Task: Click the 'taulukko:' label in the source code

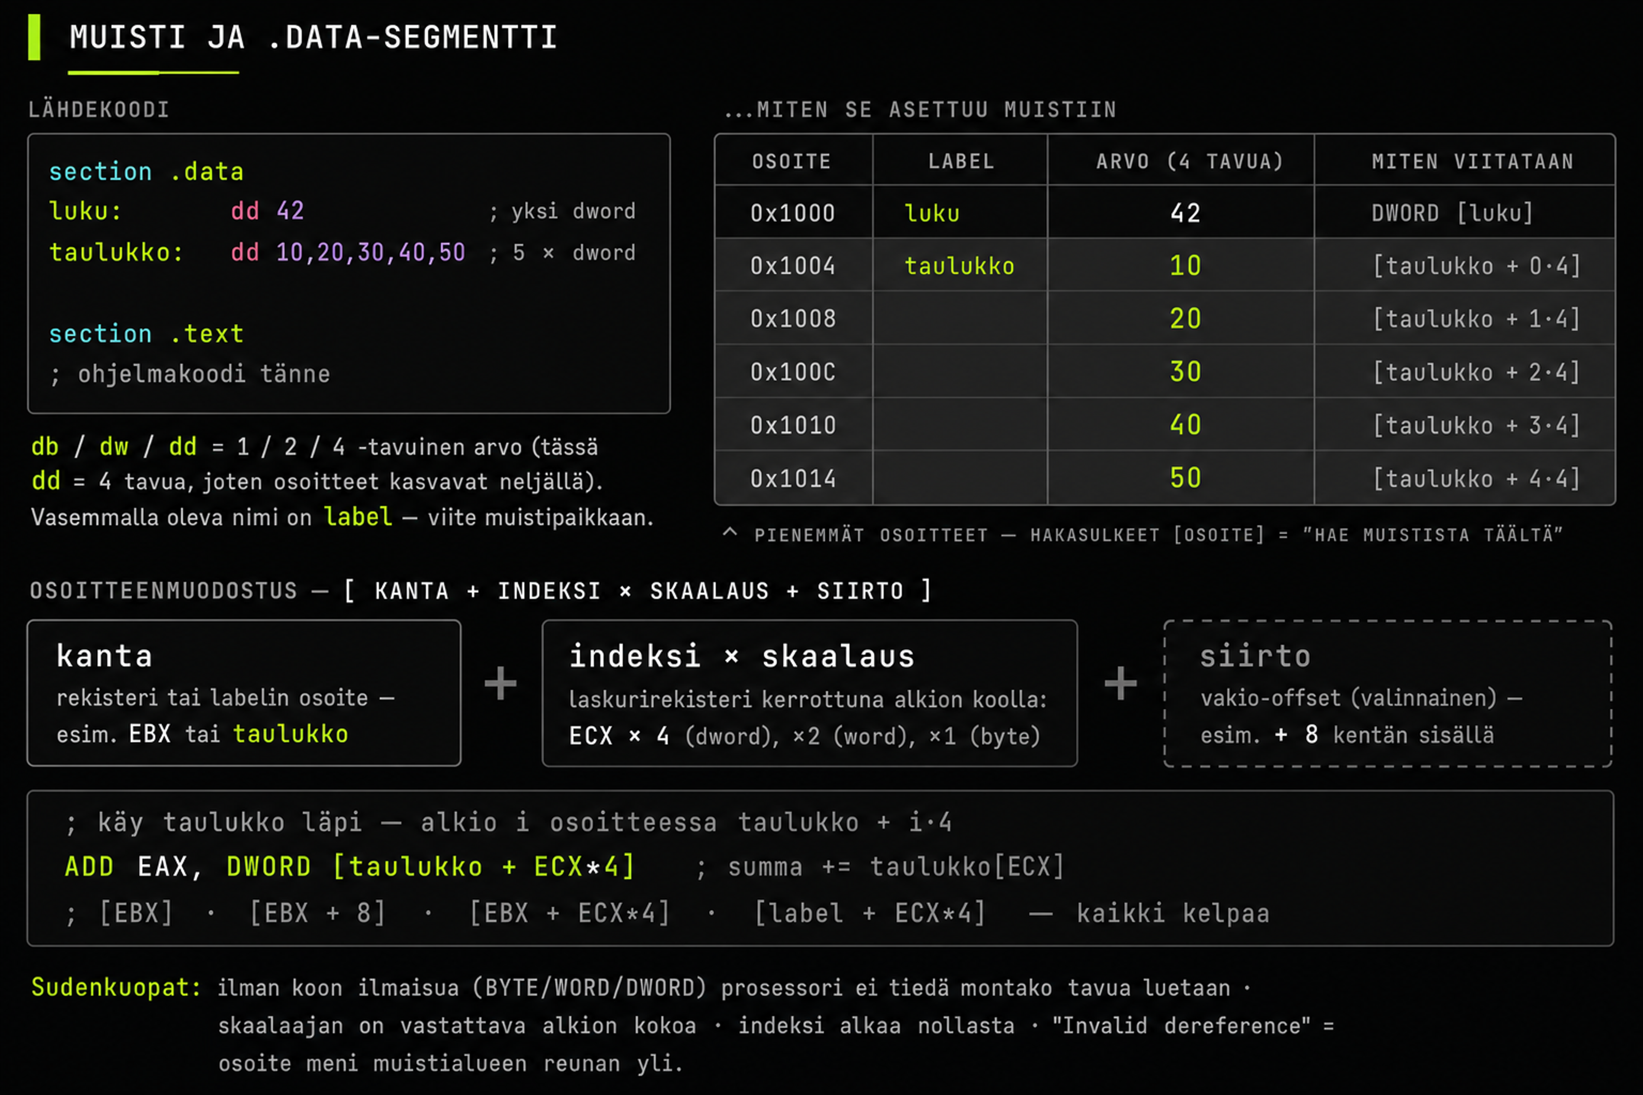Action: pos(116,252)
